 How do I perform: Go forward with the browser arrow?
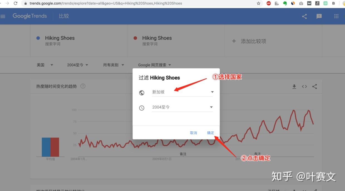pyautogui.click(x=7, y=3)
